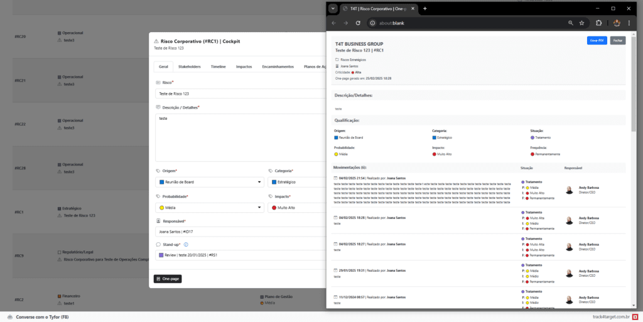Image resolution: width=643 pixels, height=322 pixels.
Task: Click the blue Gerar PDF button
Action: coord(596,40)
